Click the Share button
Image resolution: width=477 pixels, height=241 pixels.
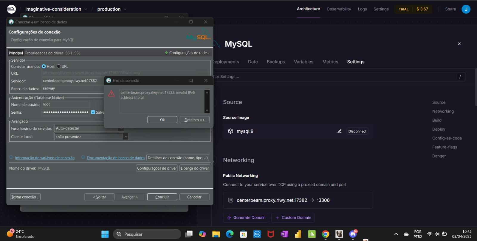(x=450, y=9)
